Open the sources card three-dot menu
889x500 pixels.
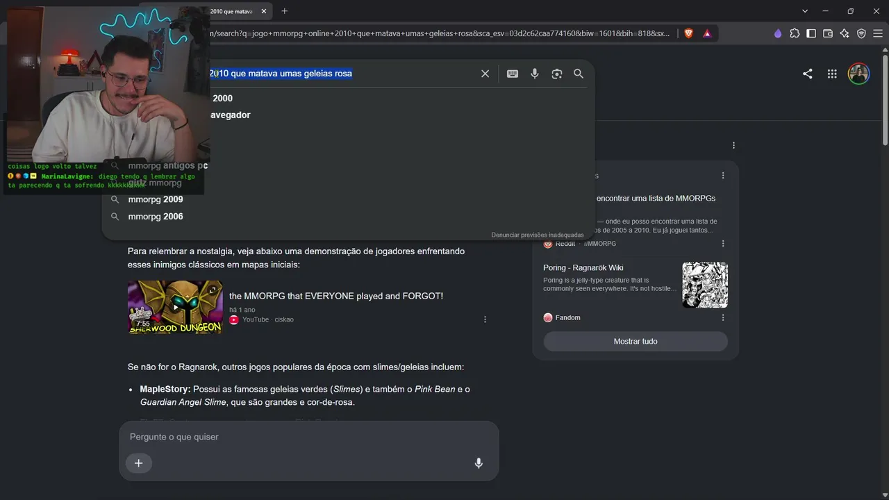pos(723,176)
